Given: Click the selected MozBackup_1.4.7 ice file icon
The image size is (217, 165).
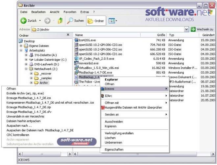Looking at the screenshot, I should tap(76, 77).
